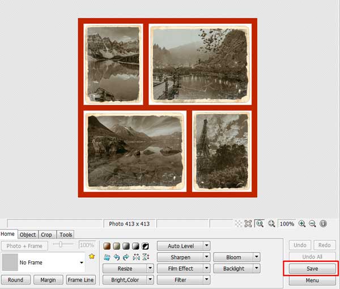This screenshot has height=289, width=340.
Task: Click the Round button
Action: tap(16, 280)
